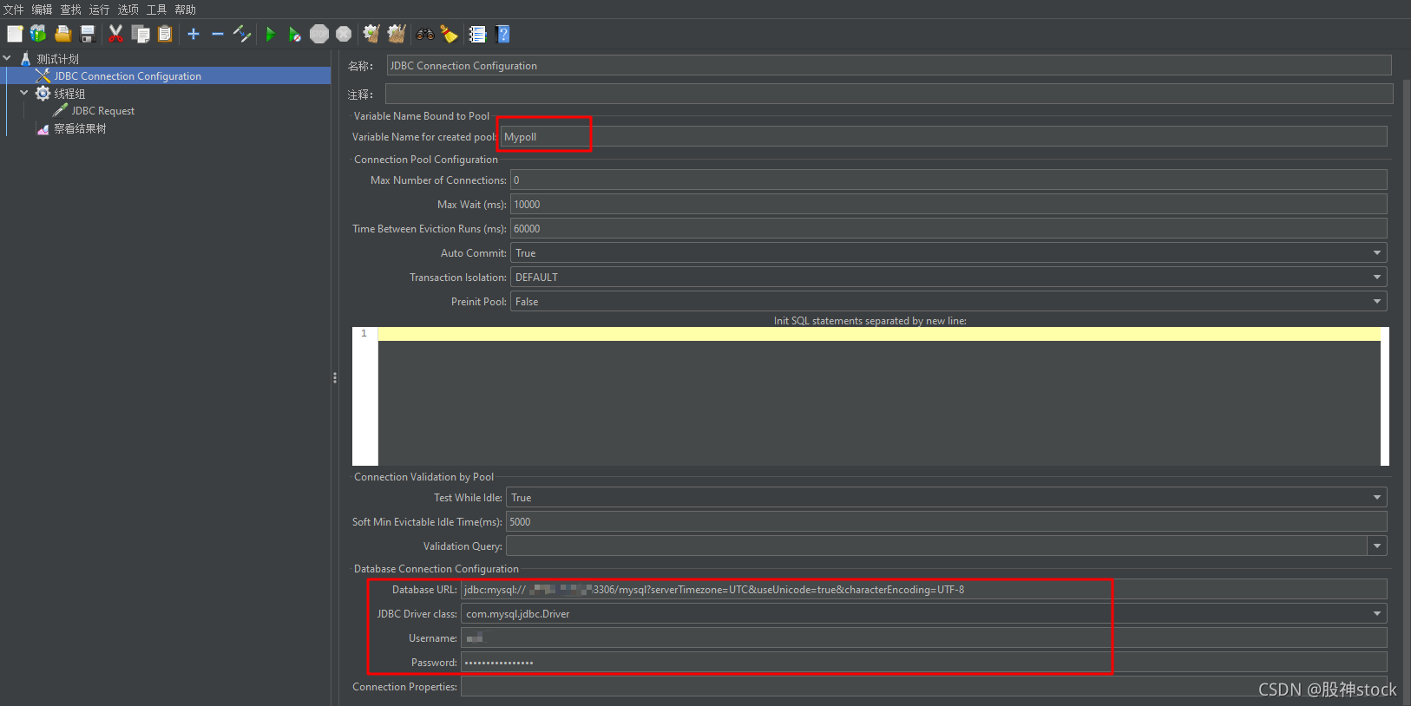Open the JDBC Driver class dropdown
Viewport: 1411px width, 706px height.
[x=924, y=614]
